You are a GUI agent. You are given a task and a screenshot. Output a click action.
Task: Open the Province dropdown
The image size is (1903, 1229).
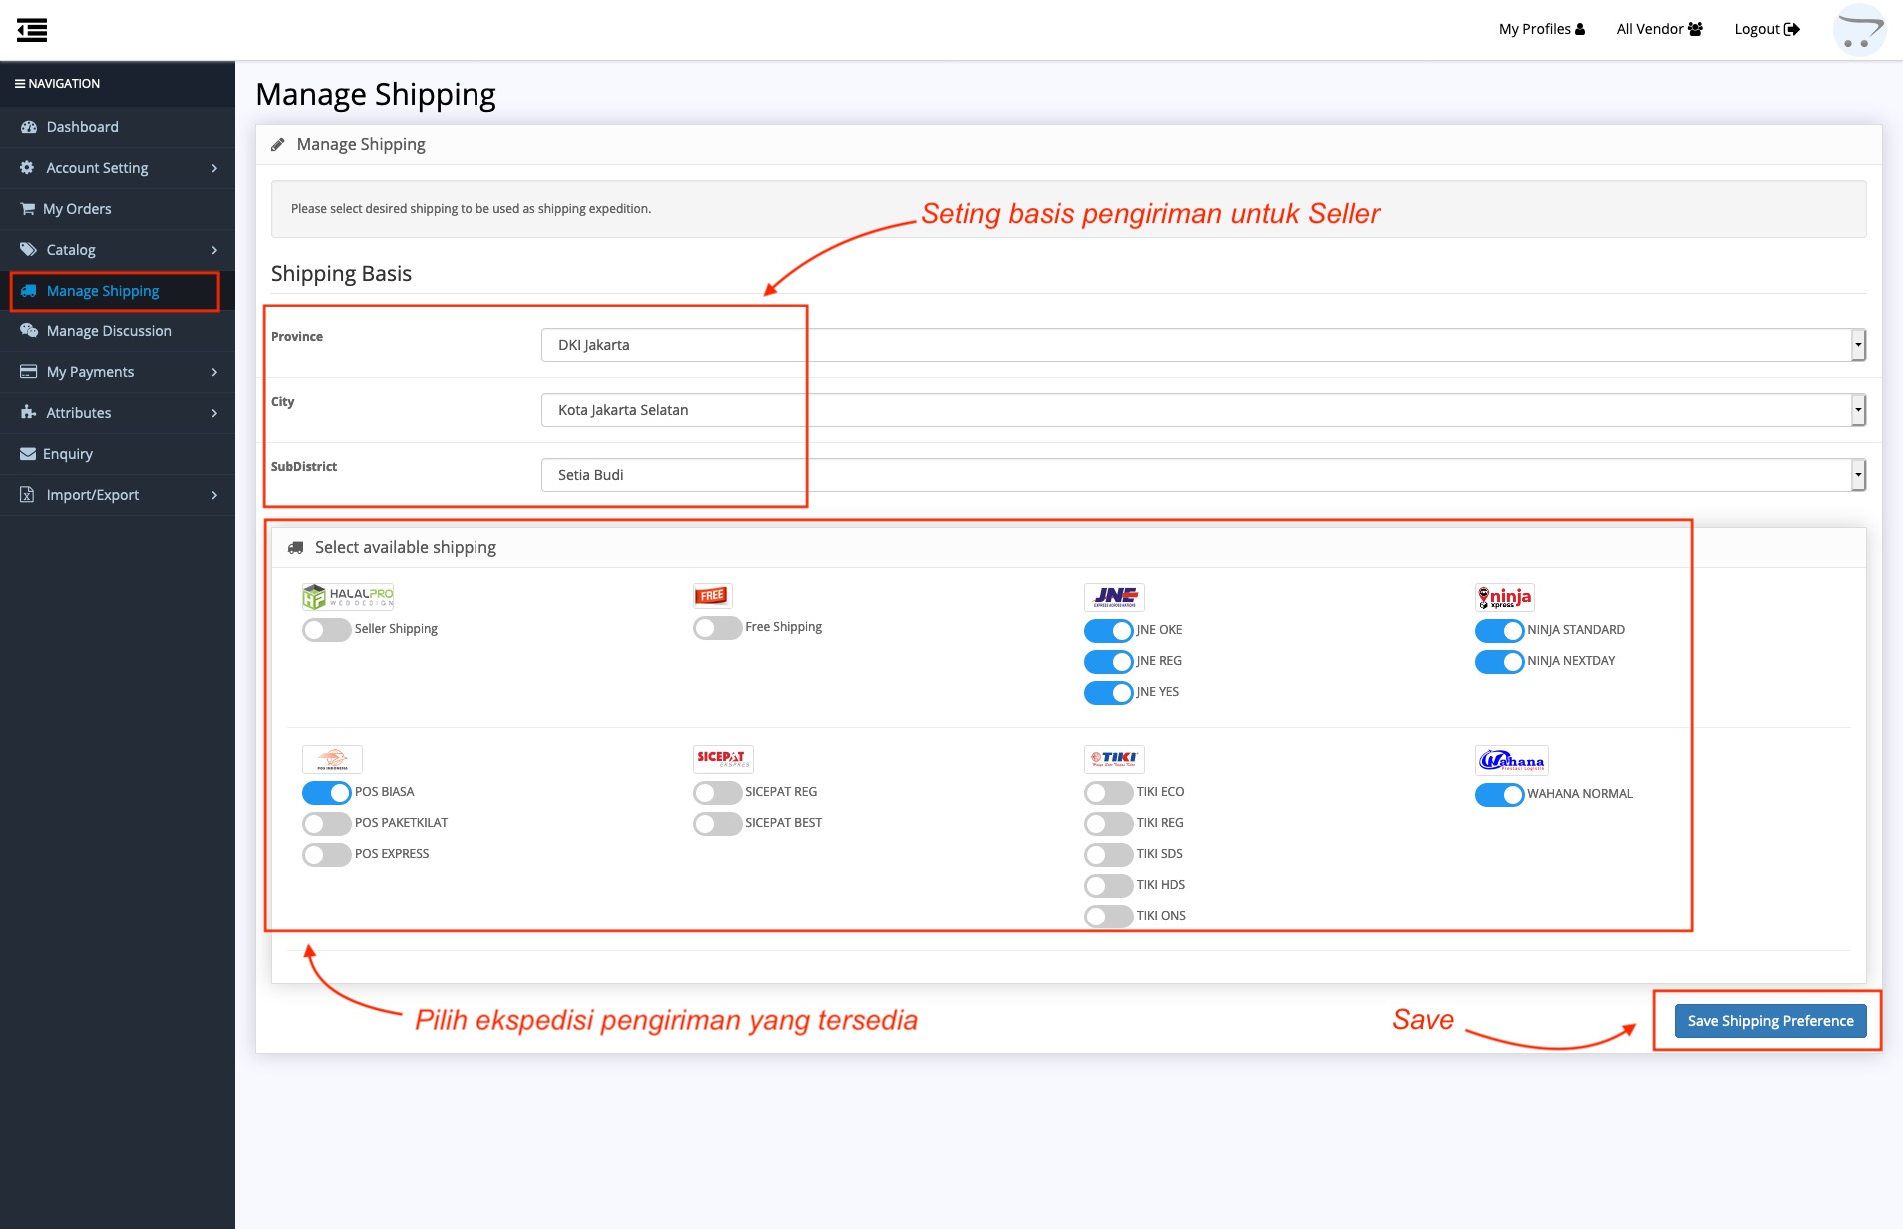pos(1203,345)
